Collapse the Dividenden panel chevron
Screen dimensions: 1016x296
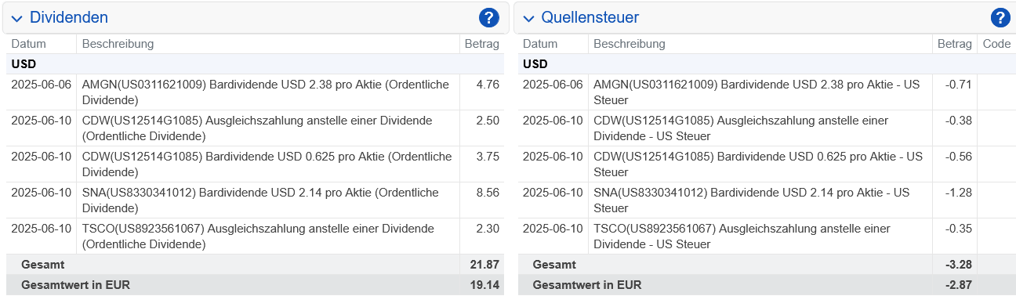click(x=16, y=18)
